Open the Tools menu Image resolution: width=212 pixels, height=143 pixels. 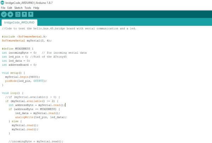pos(28,8)
